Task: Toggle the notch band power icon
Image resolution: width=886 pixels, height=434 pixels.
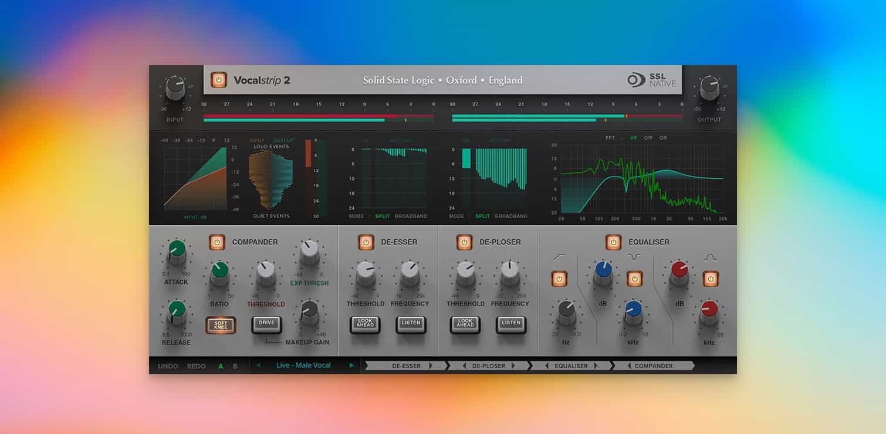Action: tap(634, 279)
